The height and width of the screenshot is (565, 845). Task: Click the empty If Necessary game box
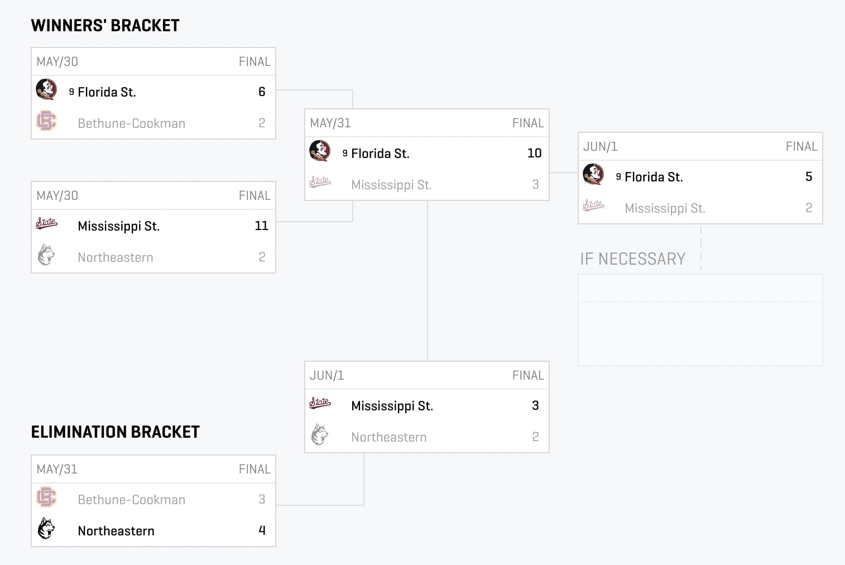pos(700,320)
